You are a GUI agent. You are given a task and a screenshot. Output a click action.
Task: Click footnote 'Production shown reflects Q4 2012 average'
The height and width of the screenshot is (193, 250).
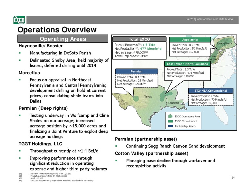point(49,176)
